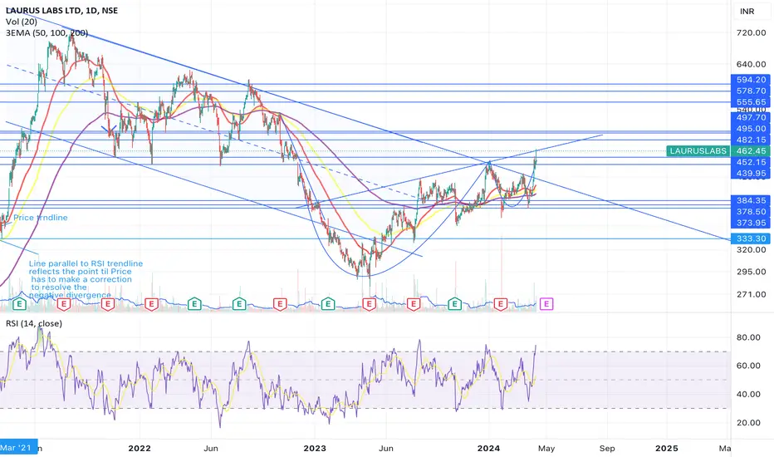Click the 2023 time axis label
This screenshot has width=774, height=457.
pyautogui.click(x=315, y=448)
